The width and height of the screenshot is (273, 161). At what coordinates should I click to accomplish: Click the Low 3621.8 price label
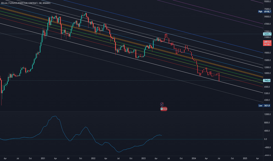coord(265,105)
